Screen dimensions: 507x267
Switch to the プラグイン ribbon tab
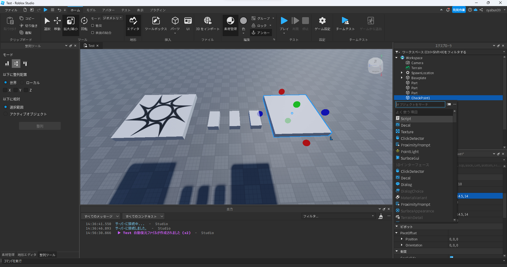158,10
